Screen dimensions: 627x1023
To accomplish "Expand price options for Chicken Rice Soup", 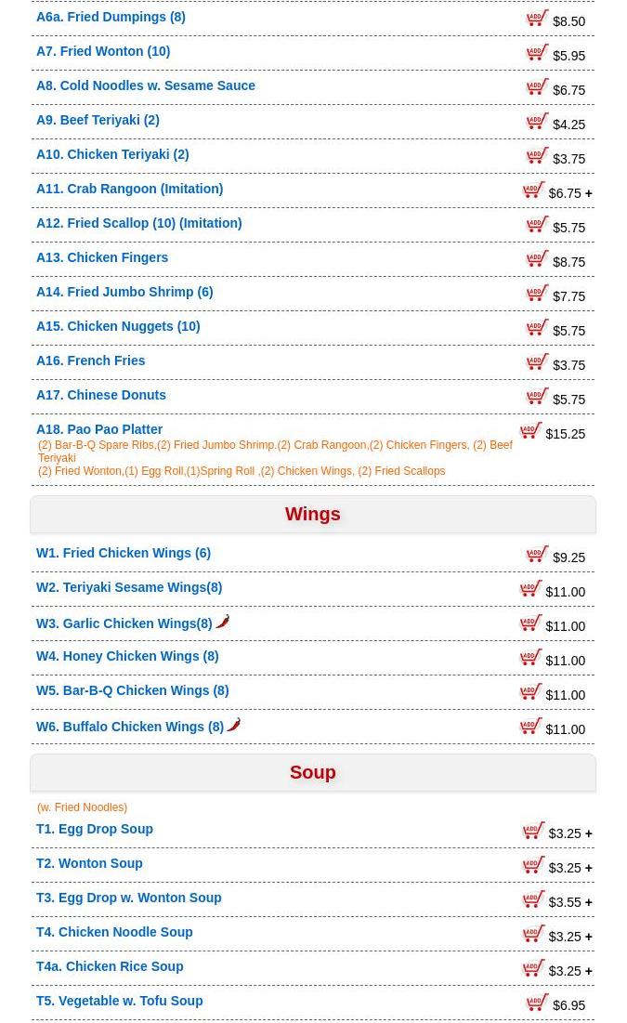I will pos(589,972).
